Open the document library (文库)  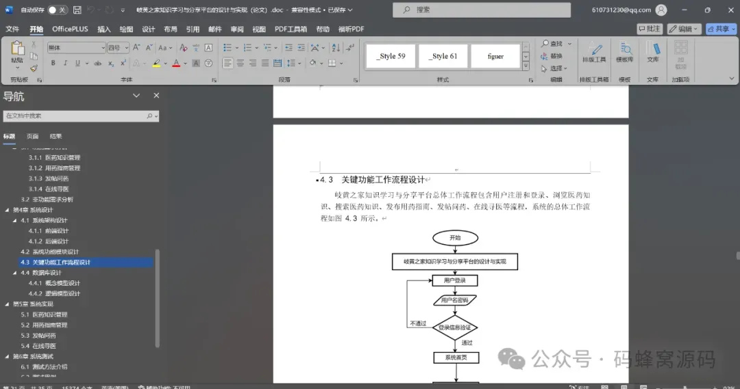pos(653,52)
